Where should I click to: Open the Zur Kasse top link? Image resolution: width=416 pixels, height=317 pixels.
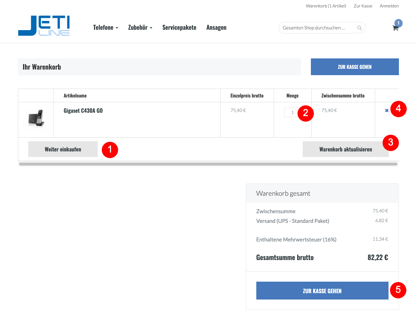click(x=363, y=6)
